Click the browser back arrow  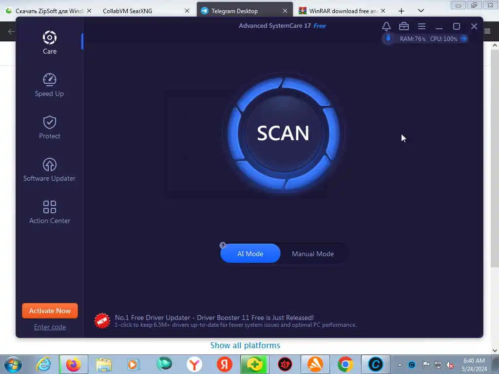pos(11,31)
